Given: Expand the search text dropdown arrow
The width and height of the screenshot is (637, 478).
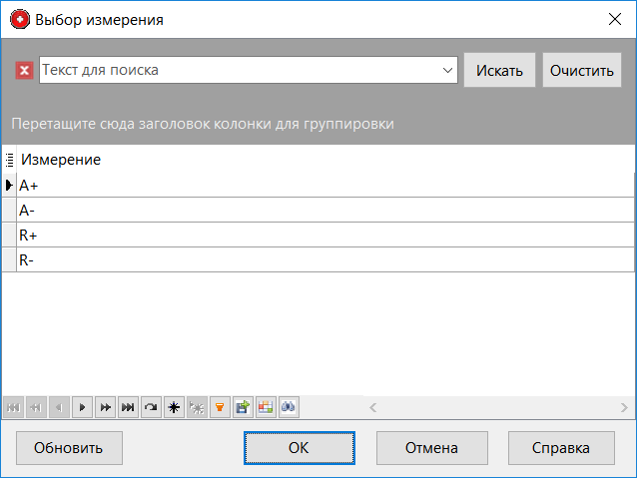Looking at the screenshot, I should tap(447, 71).
